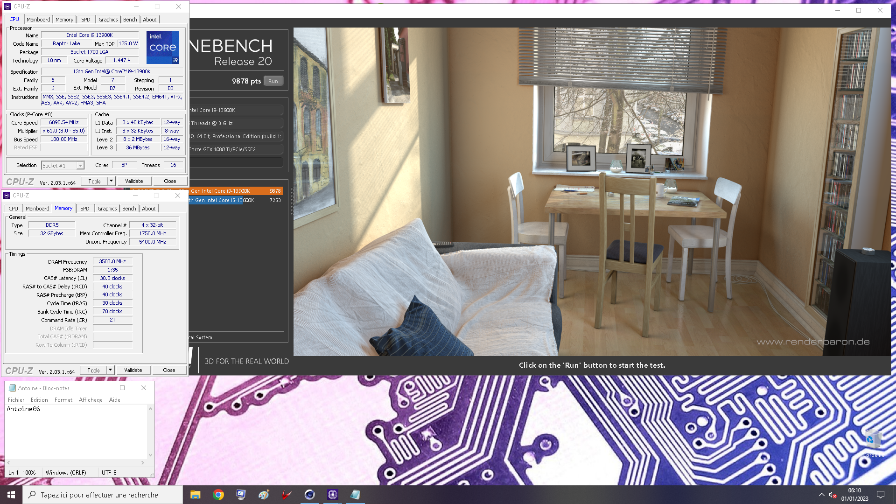Open About tab in upper CPU-Z window
The image size is (896, 504).
(x=150, y=20)
